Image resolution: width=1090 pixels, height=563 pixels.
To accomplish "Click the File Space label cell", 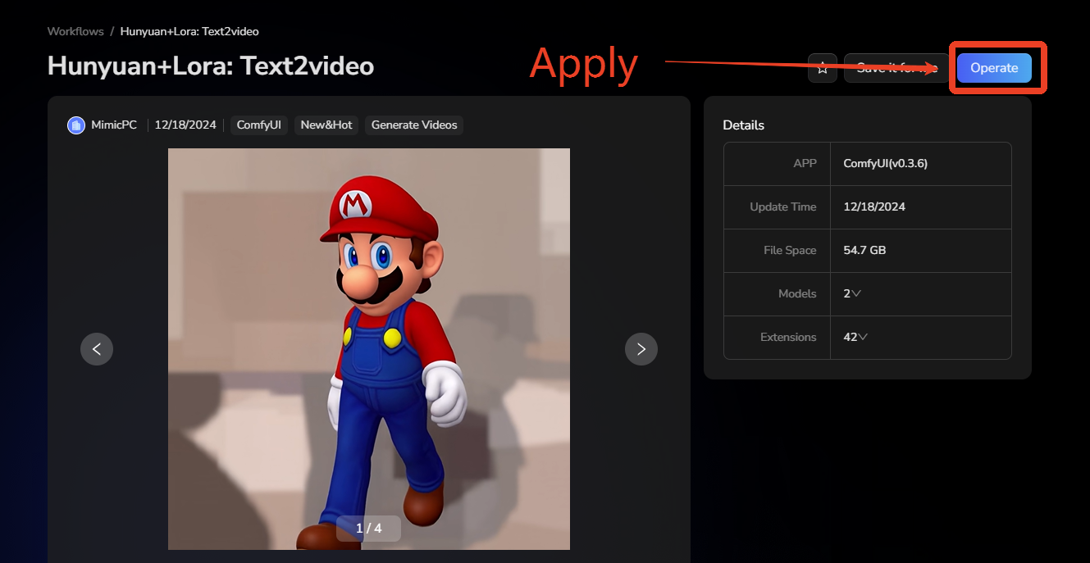I will coord(778,250).
